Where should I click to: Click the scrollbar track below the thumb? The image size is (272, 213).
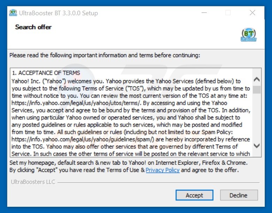(257, 117)
